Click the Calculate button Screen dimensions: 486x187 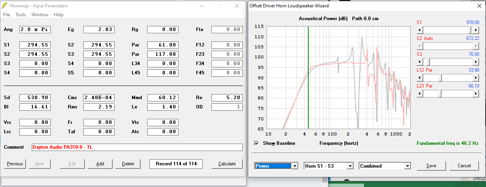[227, 164]
